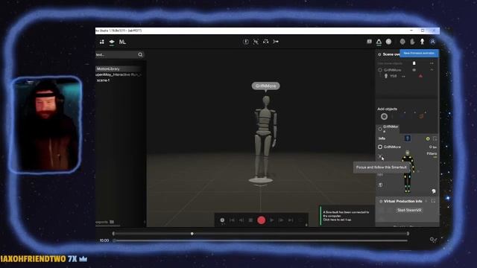The width and height of the screenshot is (477, 268).
Task: Click the play button in transport bar
Action: click(271, 220)
